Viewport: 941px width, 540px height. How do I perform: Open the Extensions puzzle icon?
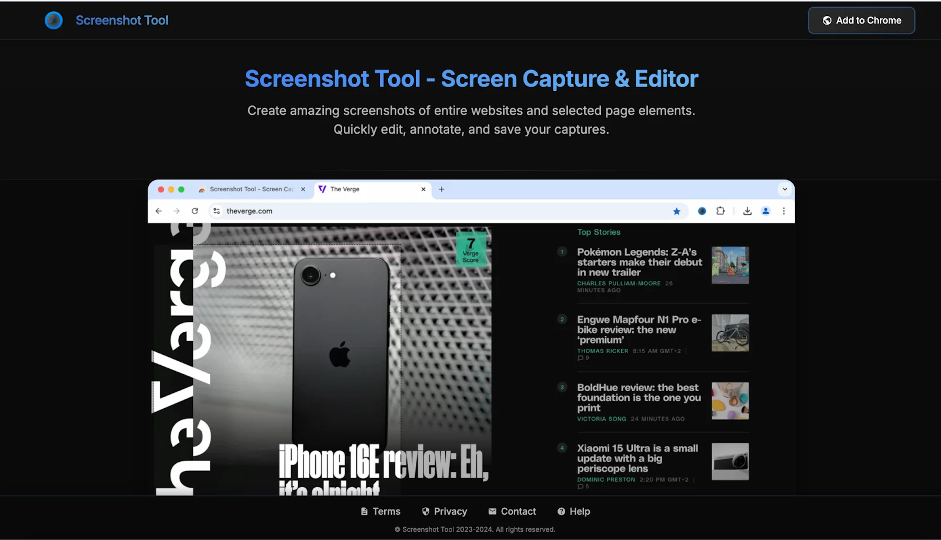tap(720, 211)
